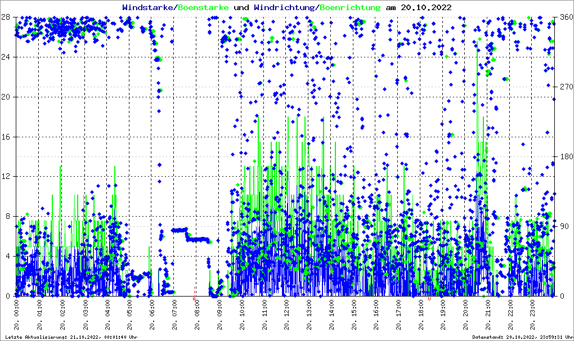The image size is (574, 341).
Task: Click time axis label '15:00'
Action: [354, 309]
